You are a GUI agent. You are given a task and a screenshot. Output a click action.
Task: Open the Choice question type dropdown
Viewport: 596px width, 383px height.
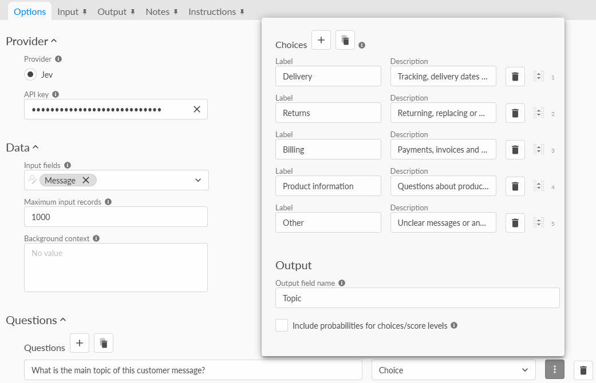click(453, 370)
